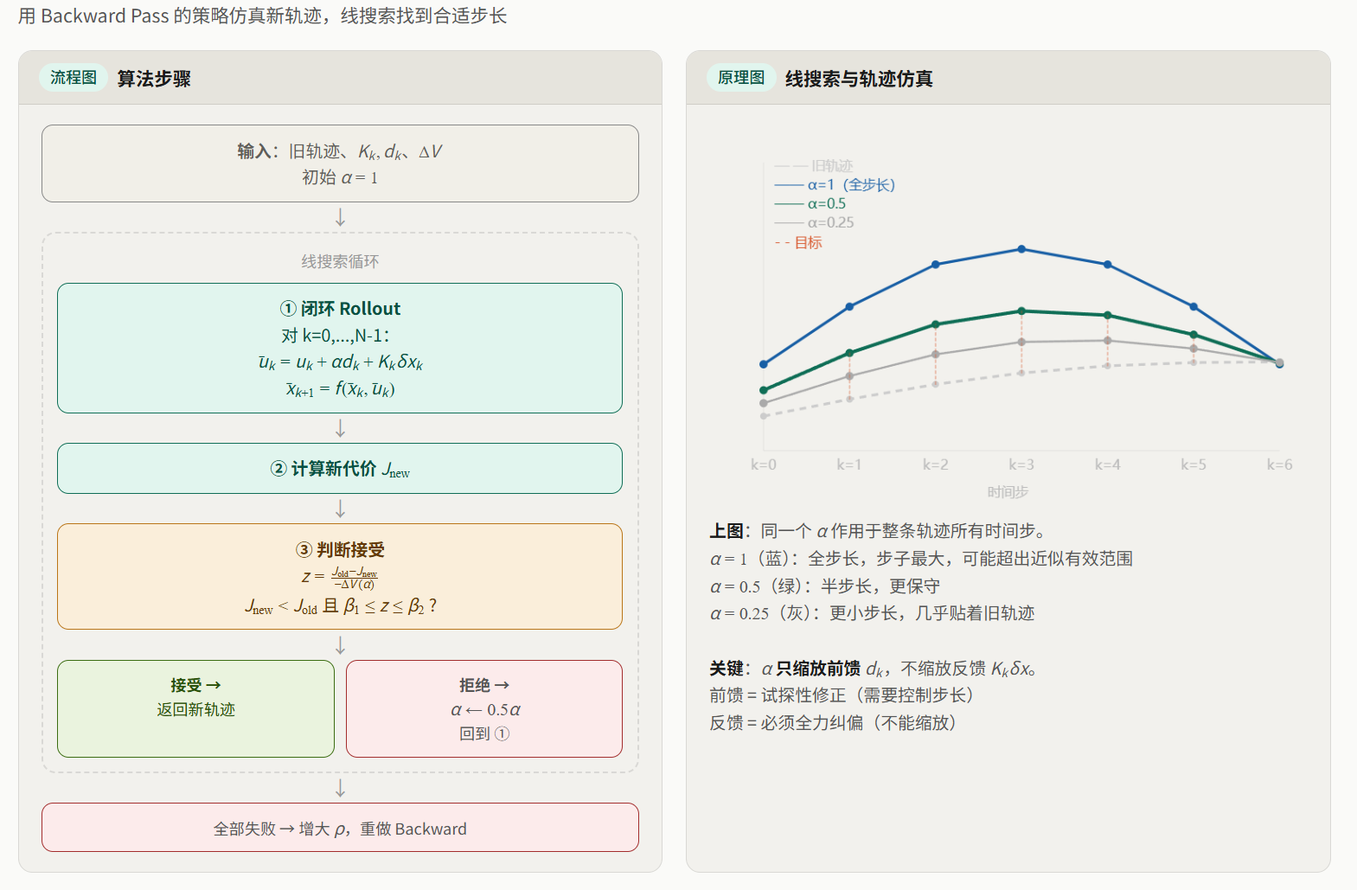Screen dimensions: 1357x890
Task: Click the 接受 → 返回新轨迹 box
Action: click(x=195, y=708)
